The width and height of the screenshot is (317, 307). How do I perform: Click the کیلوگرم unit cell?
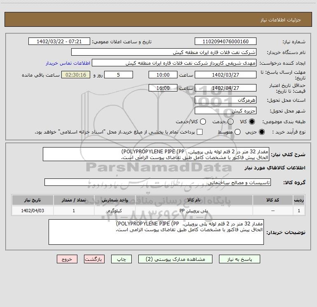click(x=114, y=211)
